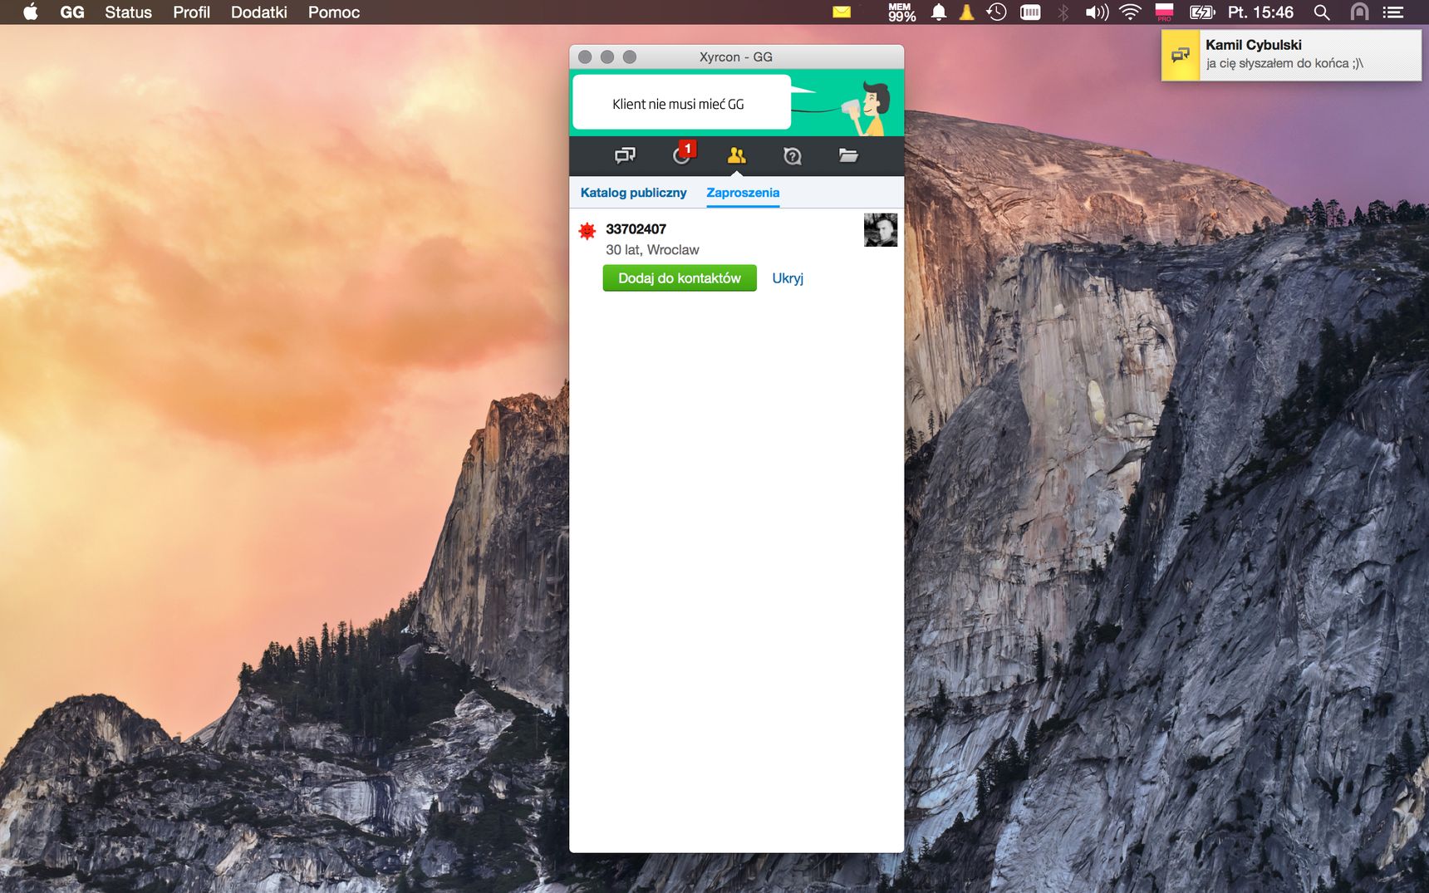Click the red sun status icon
1429x893 pixels.
[587, 231]
